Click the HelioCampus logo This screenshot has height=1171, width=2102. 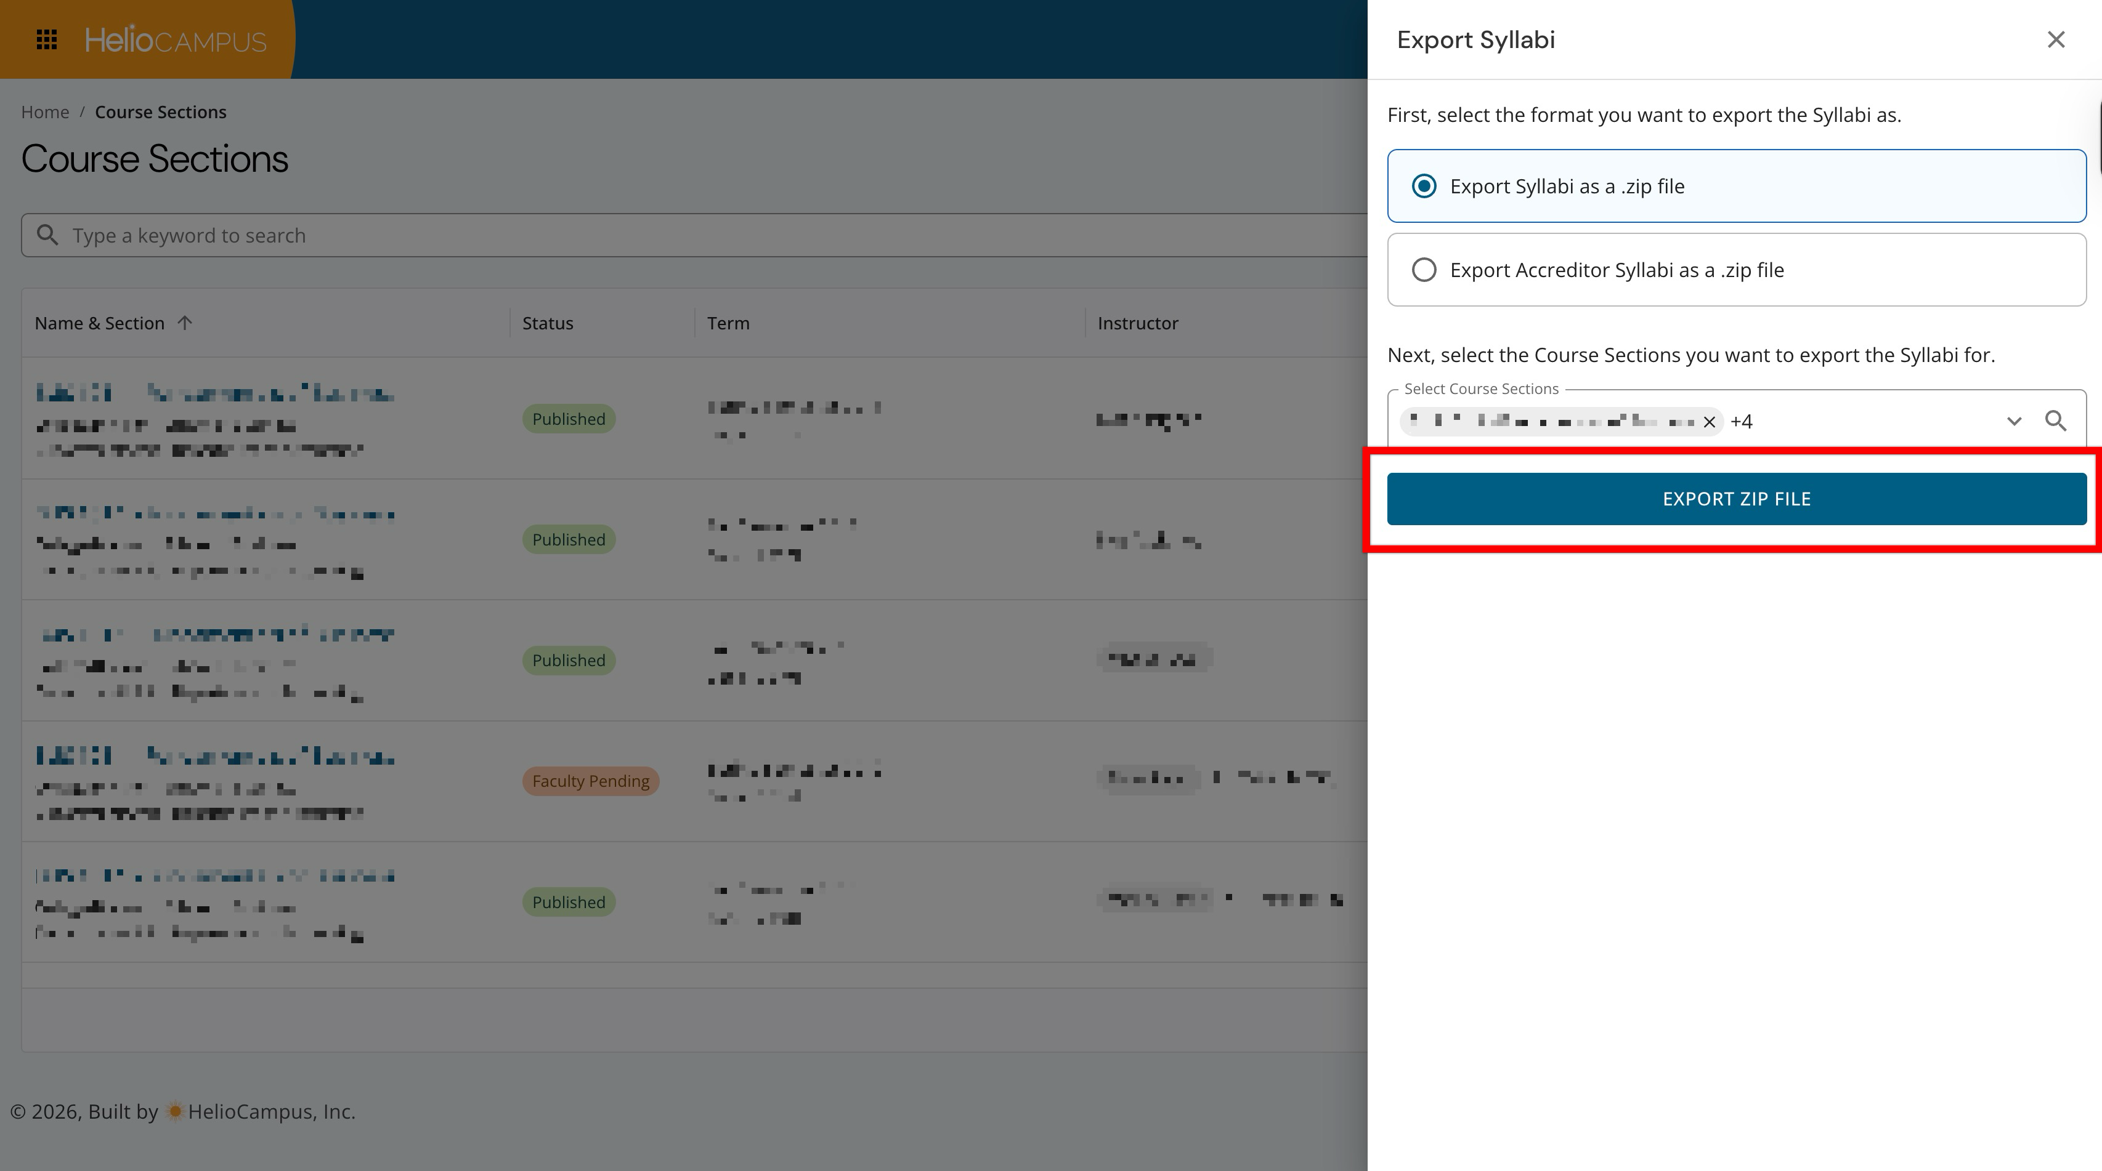coord(176,39)
